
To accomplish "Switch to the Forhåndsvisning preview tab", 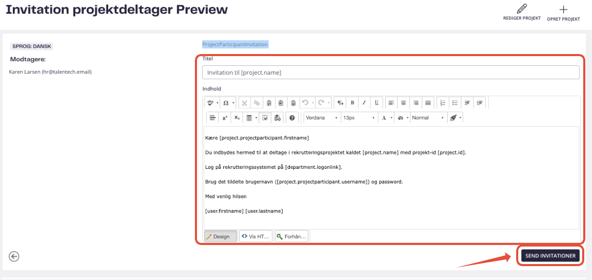I will [291, 237].
